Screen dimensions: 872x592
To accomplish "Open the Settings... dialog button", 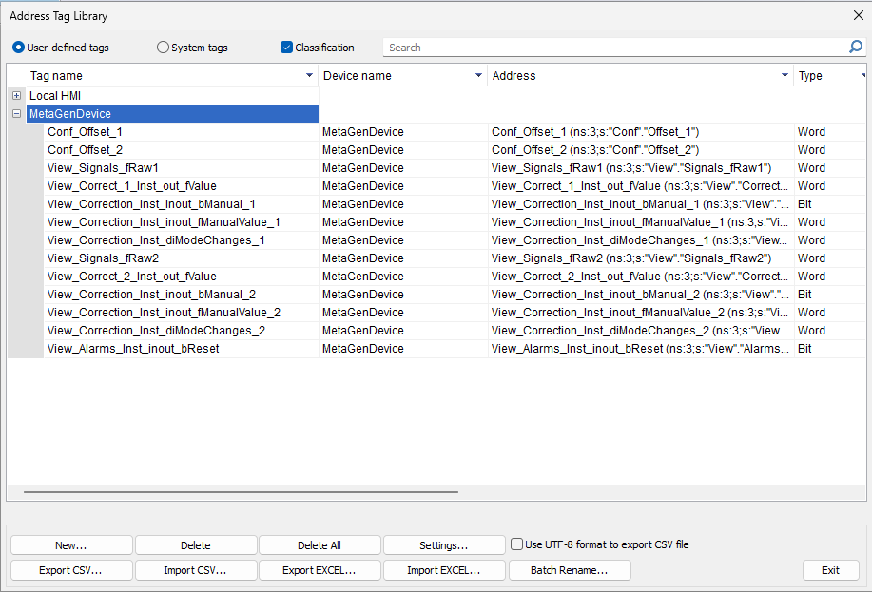I will [x=444, y=545].
